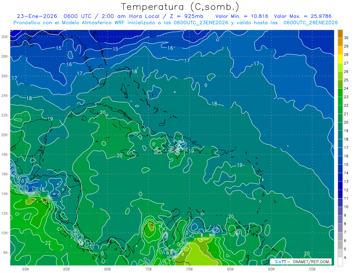Click the '8N' latitude axis label
Viewport: 354px width, 273px height.
point(6,252)
